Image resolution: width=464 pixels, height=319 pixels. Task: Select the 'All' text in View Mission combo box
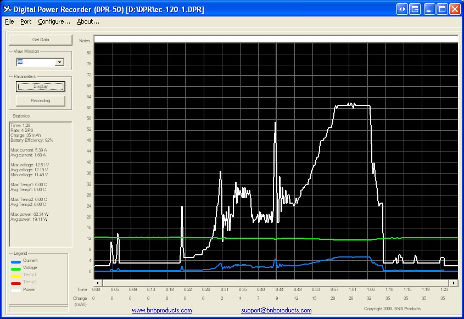[x=20, y=62]
